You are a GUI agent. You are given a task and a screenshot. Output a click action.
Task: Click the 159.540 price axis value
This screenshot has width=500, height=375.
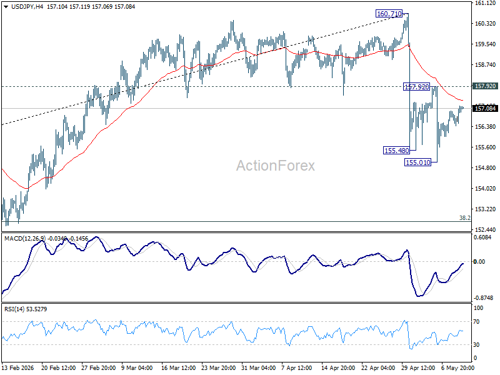pyautogui.click(x=486, y=44)
